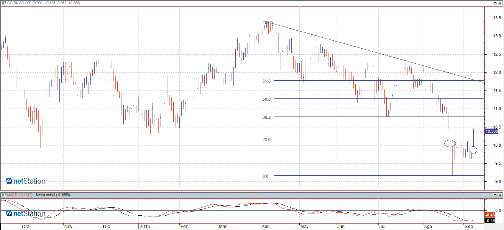The image size is (504, 230).
Task: Select the small circle annotation near September
Action: tap(473, 150)
